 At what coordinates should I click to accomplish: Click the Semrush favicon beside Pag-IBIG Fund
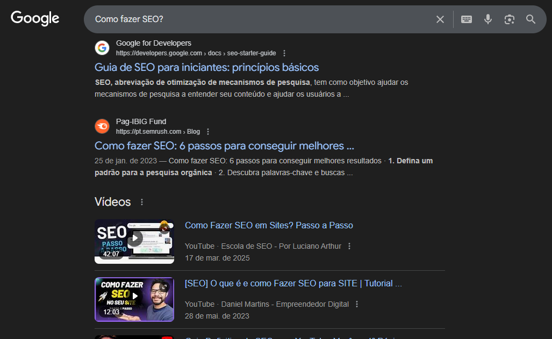102,126
